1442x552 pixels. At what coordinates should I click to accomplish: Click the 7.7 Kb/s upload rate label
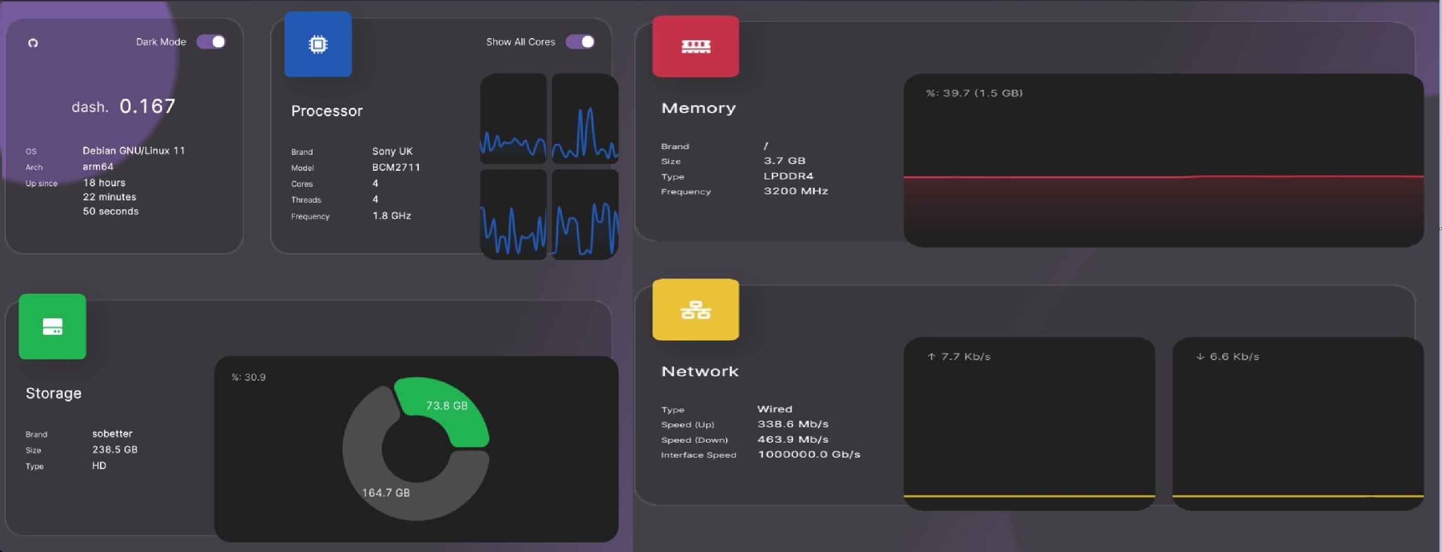point(965,356)
